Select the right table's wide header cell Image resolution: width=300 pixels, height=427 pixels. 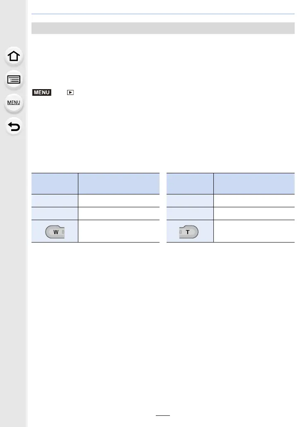[x=254, y=184]
